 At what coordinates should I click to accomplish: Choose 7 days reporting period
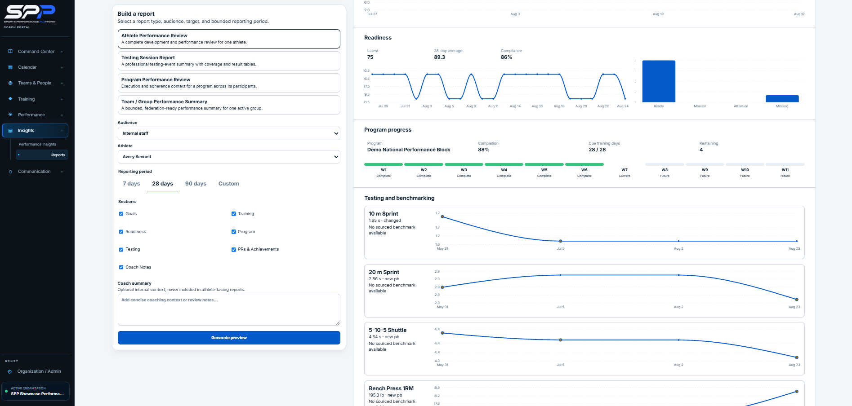pos(131,184)
